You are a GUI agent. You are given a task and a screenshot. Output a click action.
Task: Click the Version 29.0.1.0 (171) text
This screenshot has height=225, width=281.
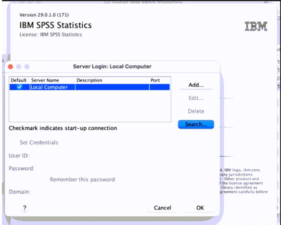pos(44,15)
